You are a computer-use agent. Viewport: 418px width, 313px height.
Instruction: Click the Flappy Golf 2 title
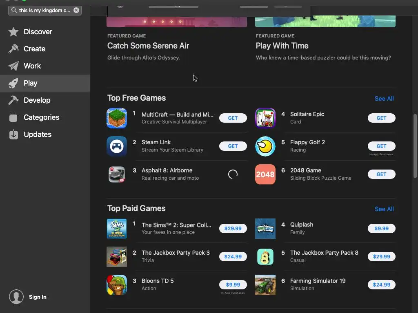[307, 142]
